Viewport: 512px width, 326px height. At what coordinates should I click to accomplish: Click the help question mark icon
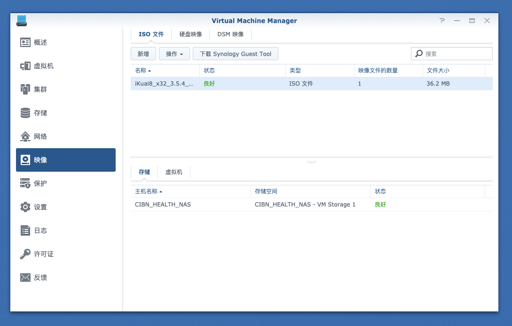tap(442, 21)
